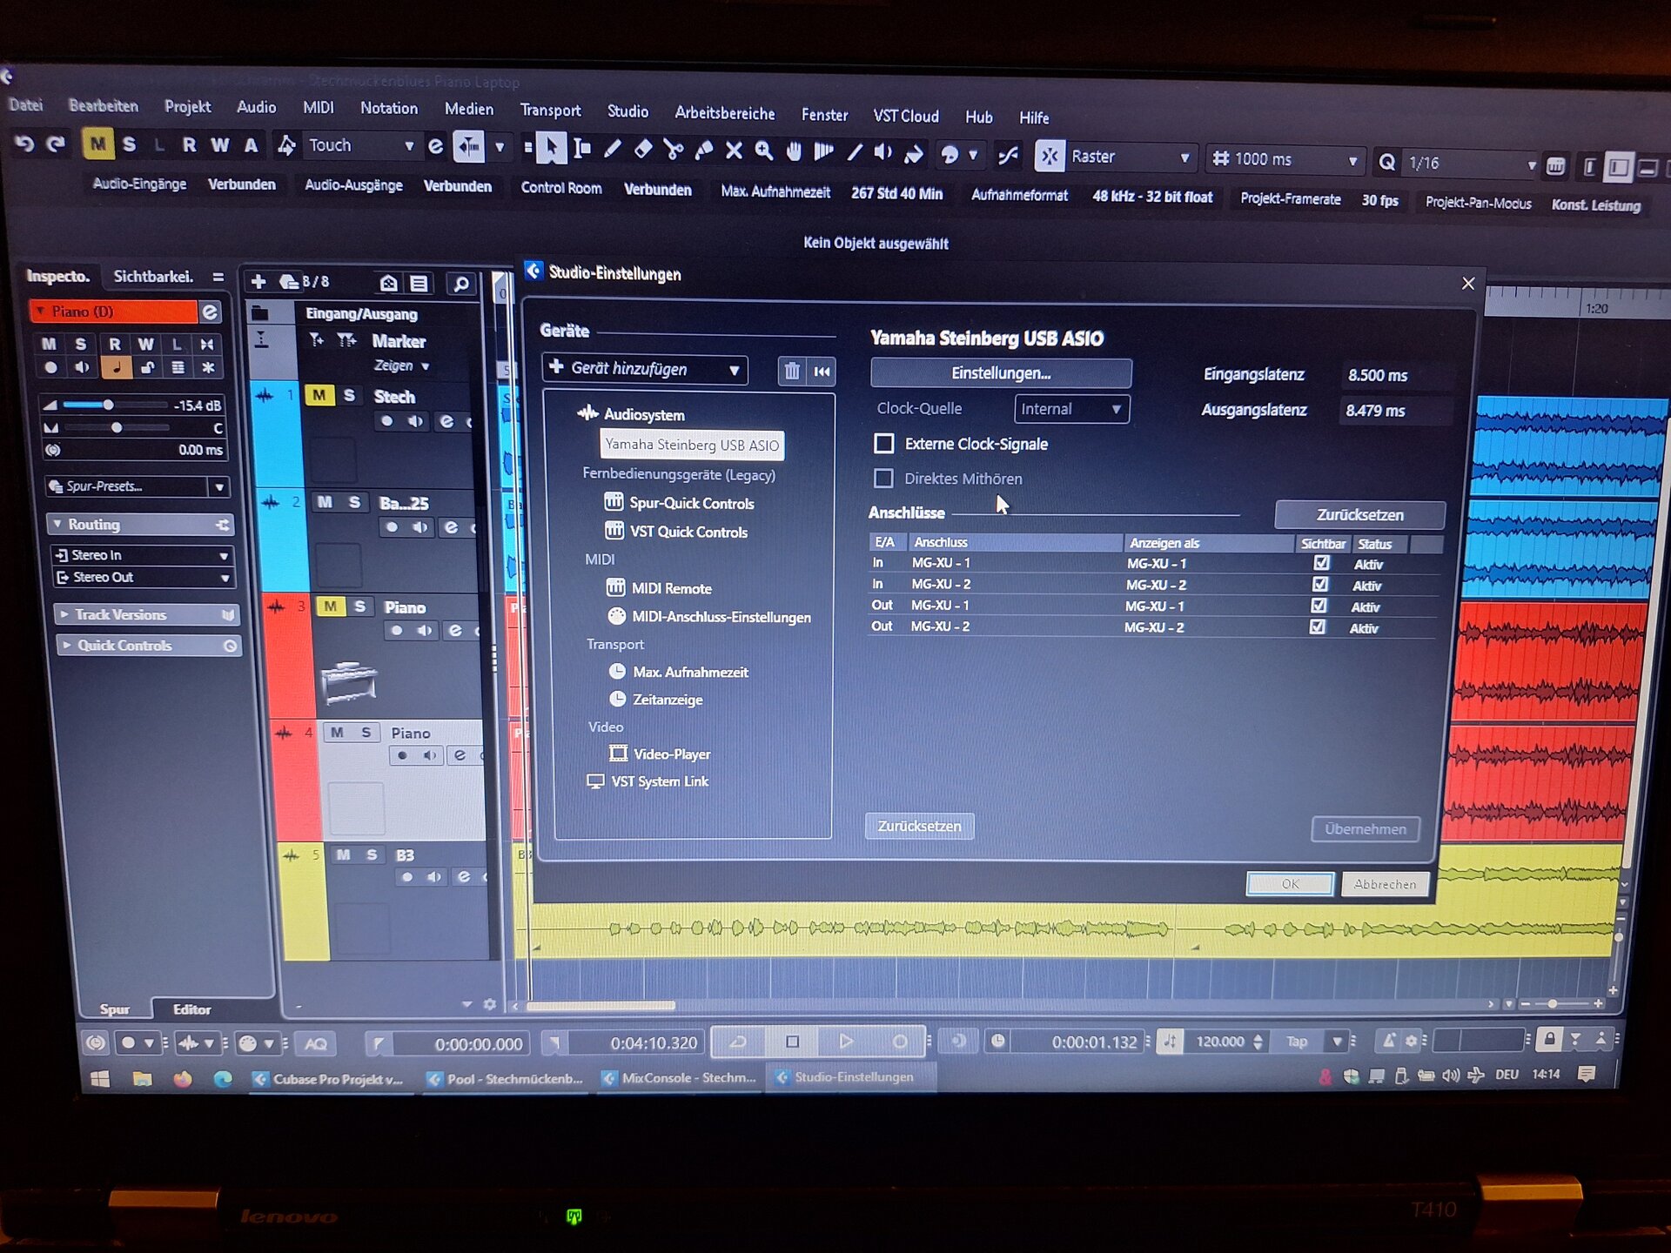
Task: Click Zurücksetzen next to Anschlüsse
Action: (1359, 515)
